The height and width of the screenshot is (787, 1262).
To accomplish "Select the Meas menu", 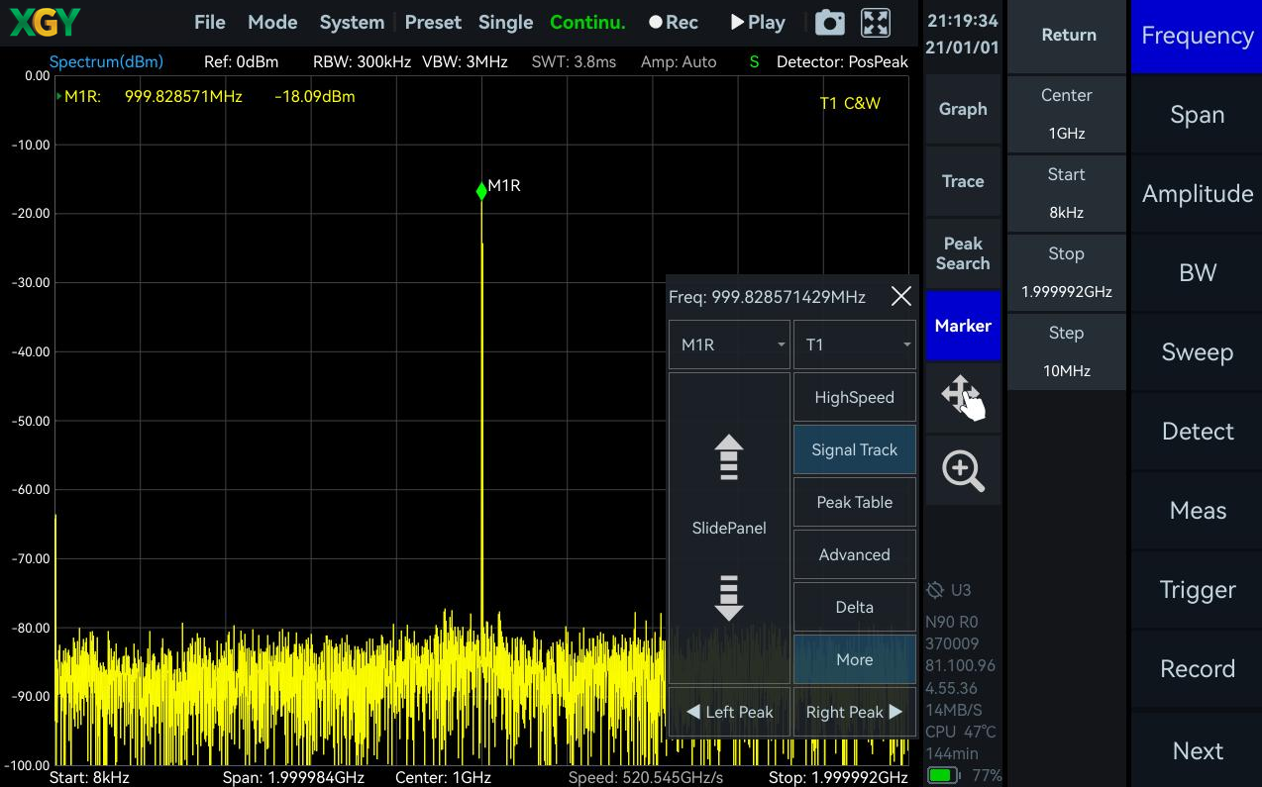I will [x=1197, y=511].
